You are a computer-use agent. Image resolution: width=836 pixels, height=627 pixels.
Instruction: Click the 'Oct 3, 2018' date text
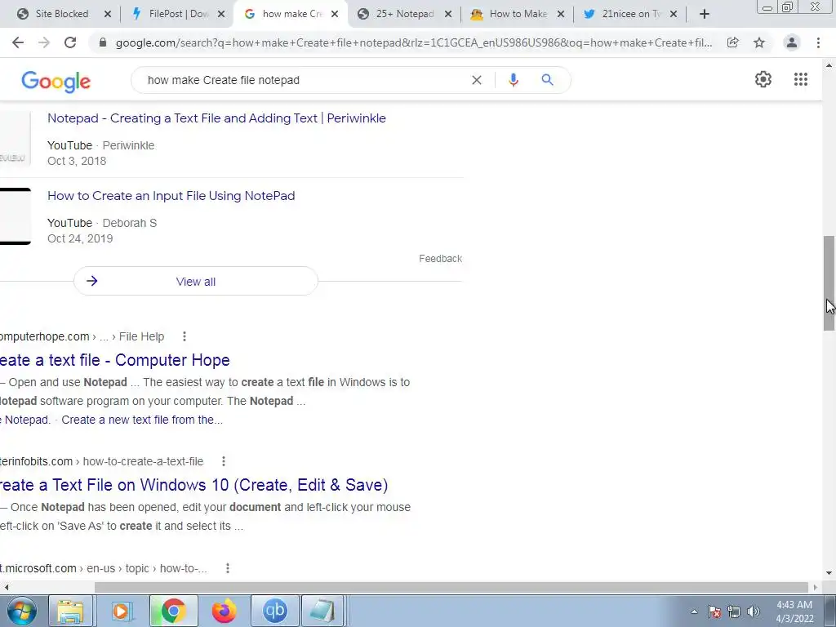pos(77,161)
